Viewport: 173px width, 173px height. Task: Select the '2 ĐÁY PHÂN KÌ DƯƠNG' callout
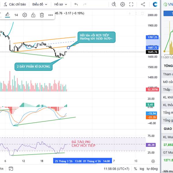pos(33,67)
